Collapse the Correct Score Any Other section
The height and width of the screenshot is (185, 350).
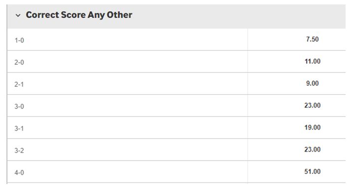coord(18,15)
